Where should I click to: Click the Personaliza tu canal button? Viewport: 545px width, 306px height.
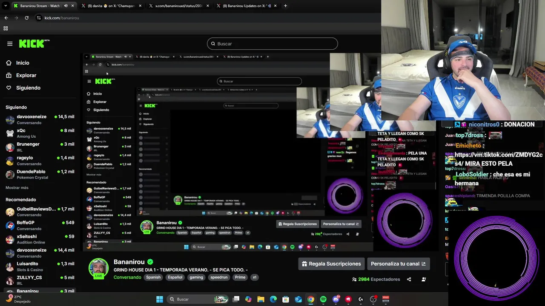[x=398, y=264]
